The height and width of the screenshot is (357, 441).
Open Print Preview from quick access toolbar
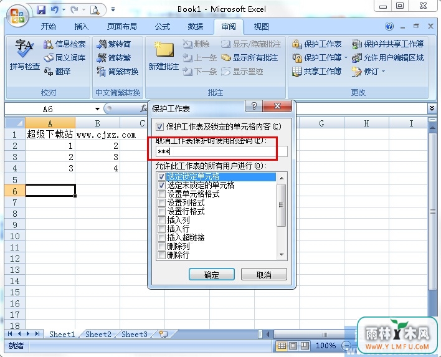tap(95, 11)
